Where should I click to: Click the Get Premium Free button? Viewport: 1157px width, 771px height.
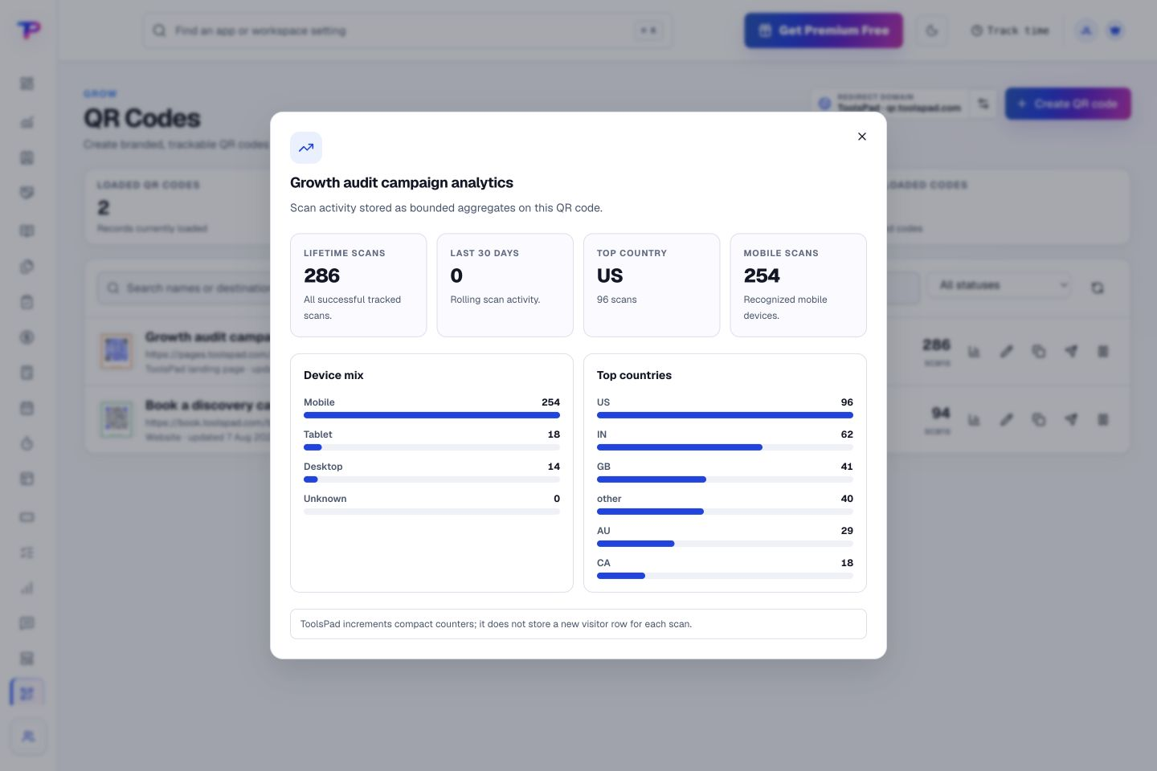(x=824, y=31)
